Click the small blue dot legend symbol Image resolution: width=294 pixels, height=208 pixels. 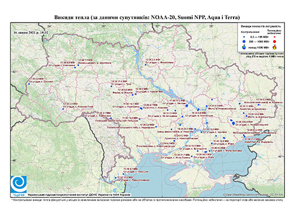click(x=244, y=37)
